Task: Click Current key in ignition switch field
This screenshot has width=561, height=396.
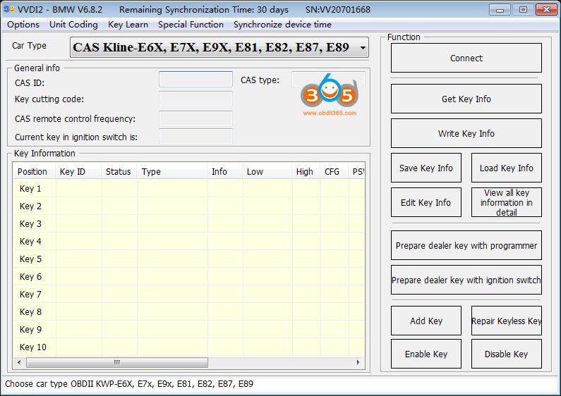Action: pyautogui.click(x=195, y=137)
